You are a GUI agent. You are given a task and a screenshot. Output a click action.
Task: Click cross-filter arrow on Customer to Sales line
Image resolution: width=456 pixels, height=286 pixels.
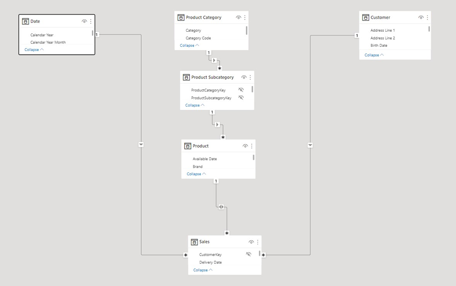310,145
